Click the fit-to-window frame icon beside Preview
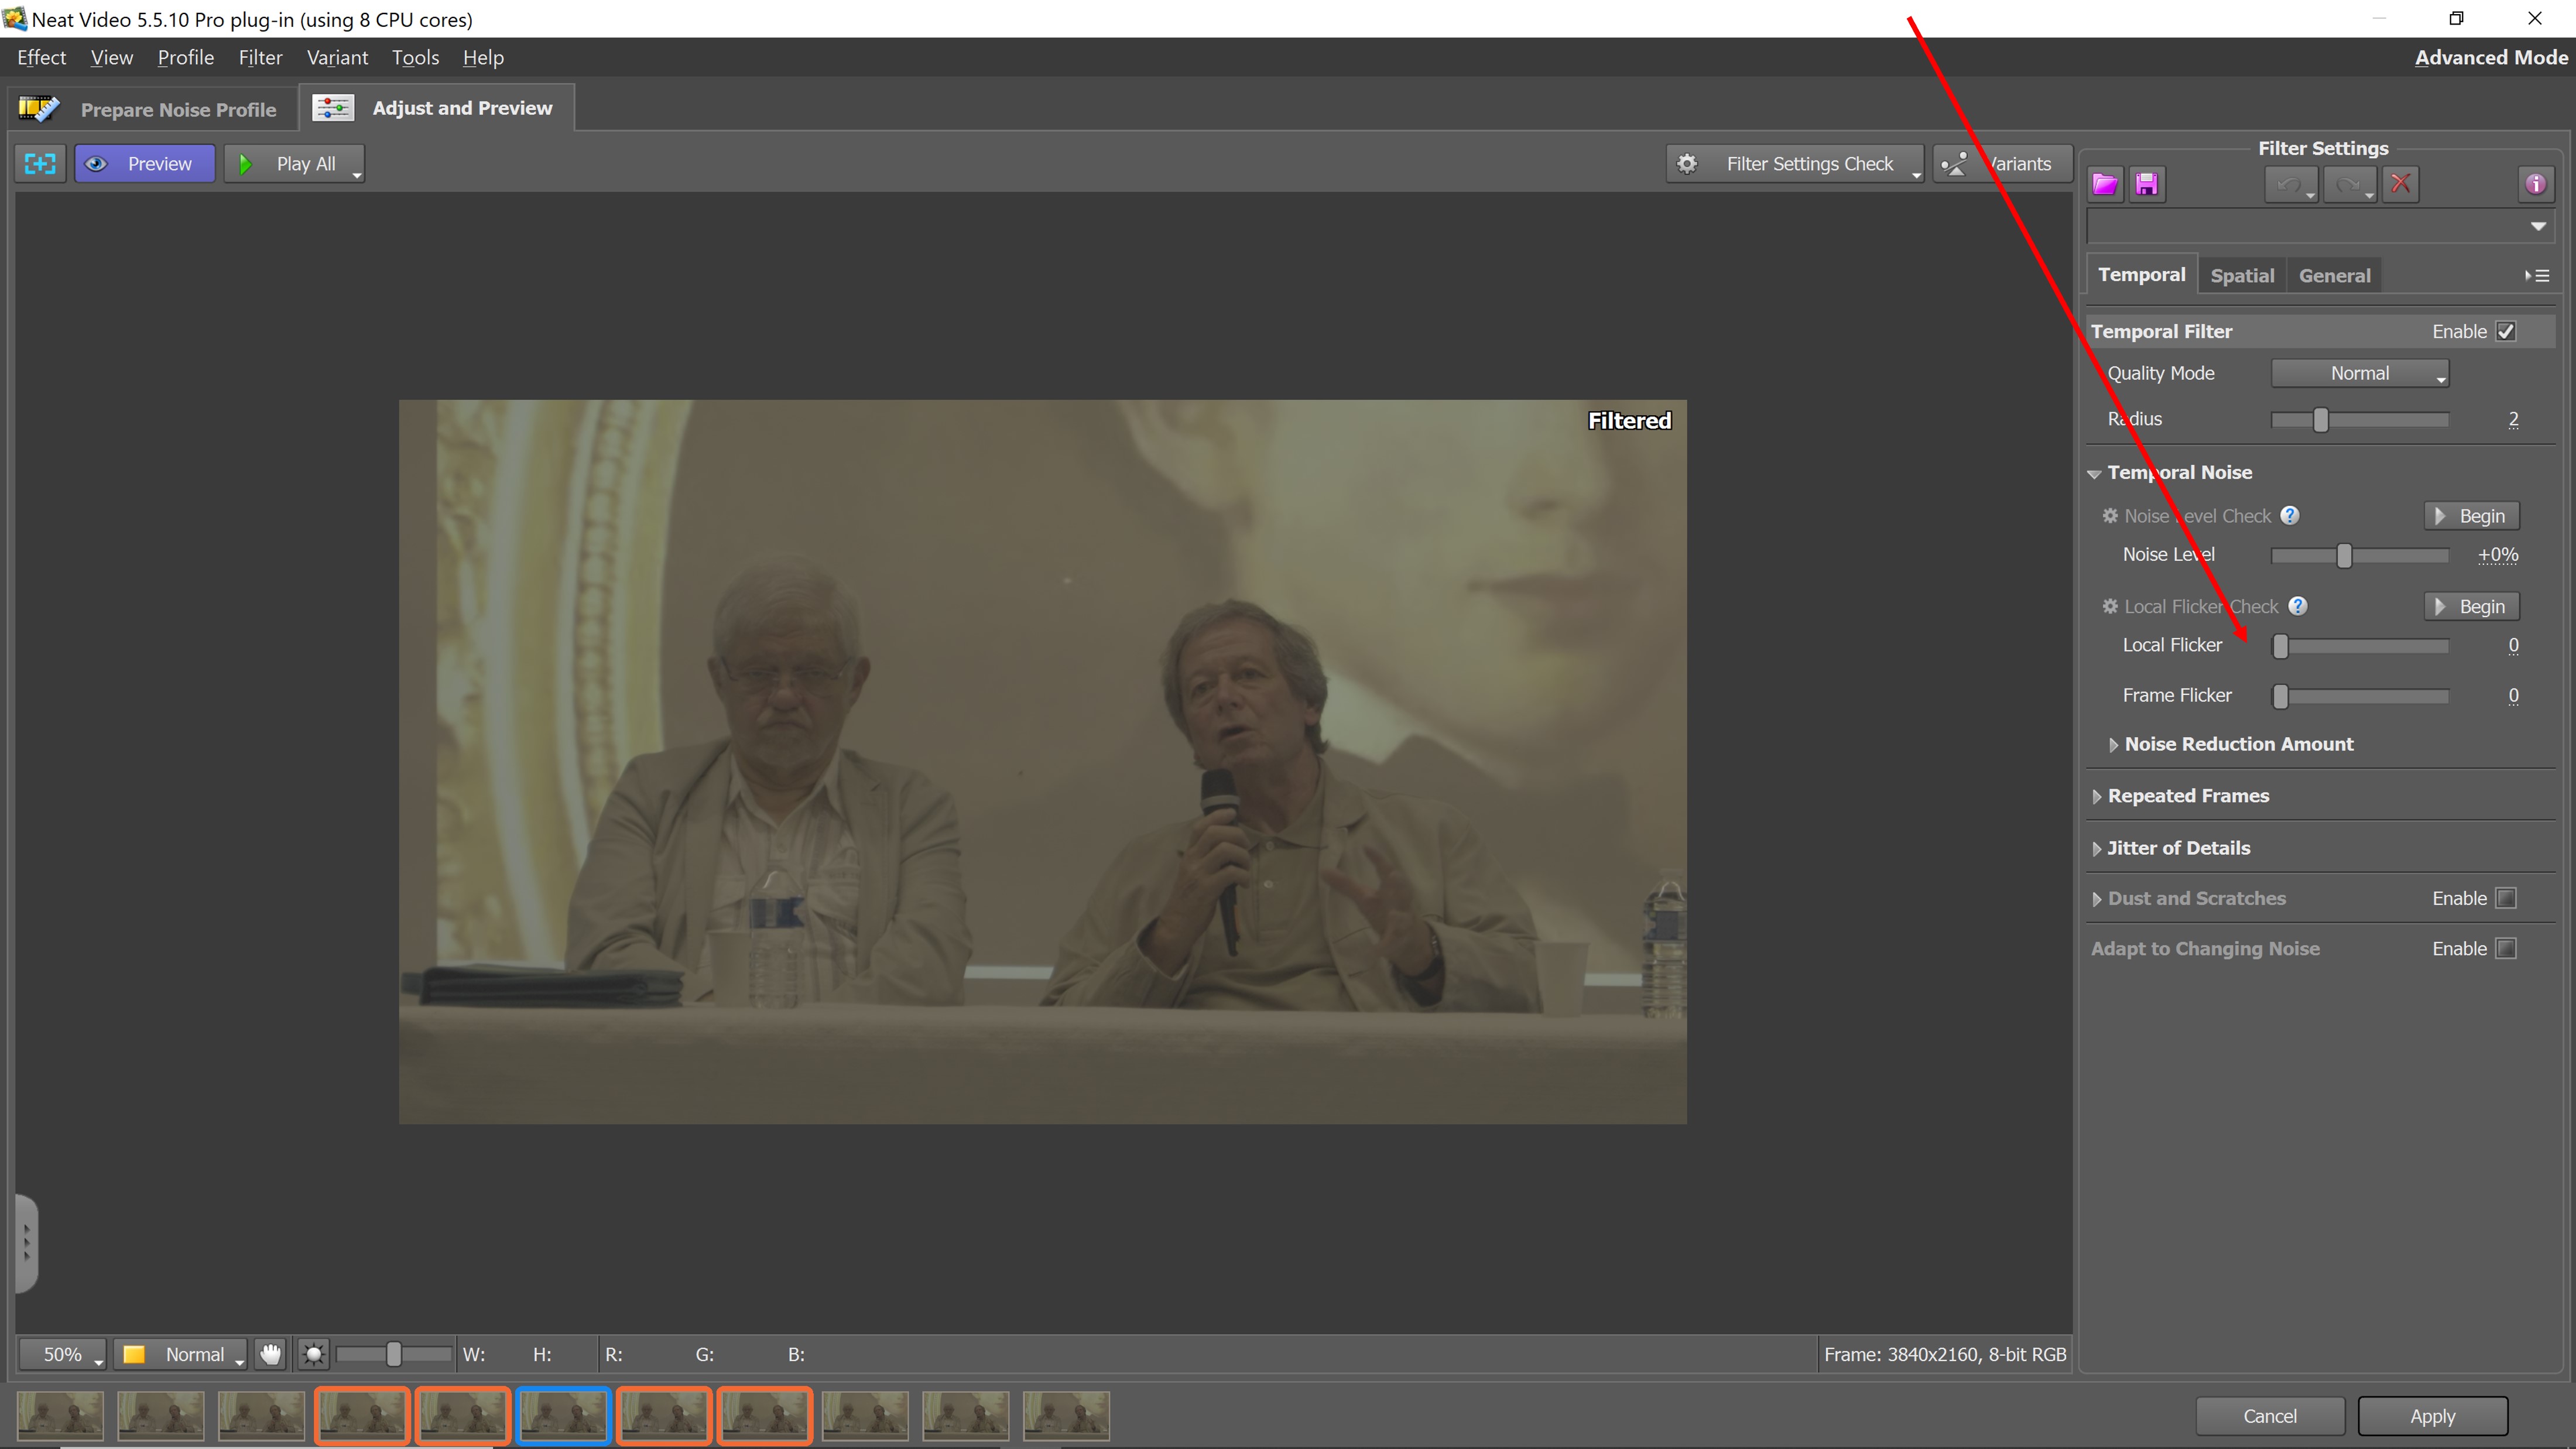Screen dimensions: 2576x1449 (40, 164)
